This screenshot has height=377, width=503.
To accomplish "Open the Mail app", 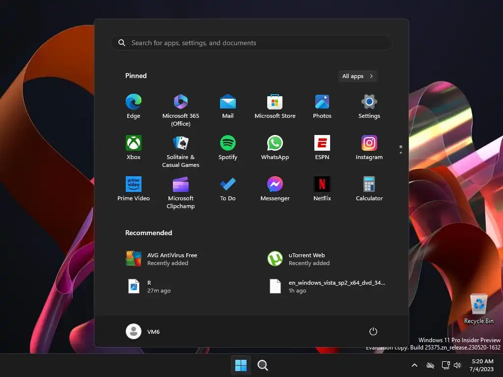I will pyautogui.click(x=228, y=107).
